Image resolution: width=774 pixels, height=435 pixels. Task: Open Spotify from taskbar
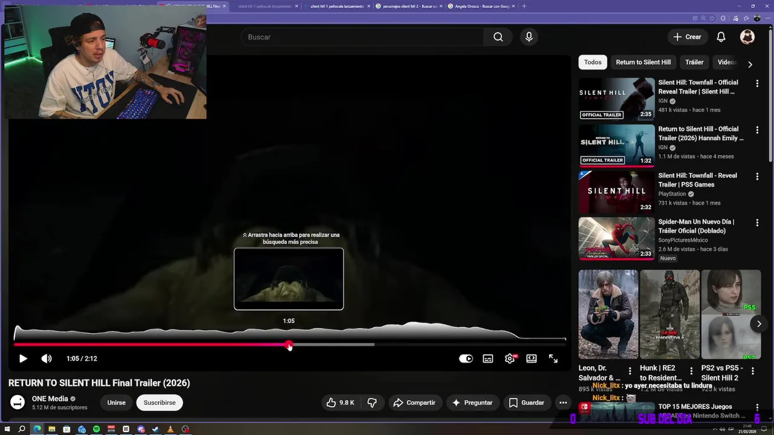[96, 429]
